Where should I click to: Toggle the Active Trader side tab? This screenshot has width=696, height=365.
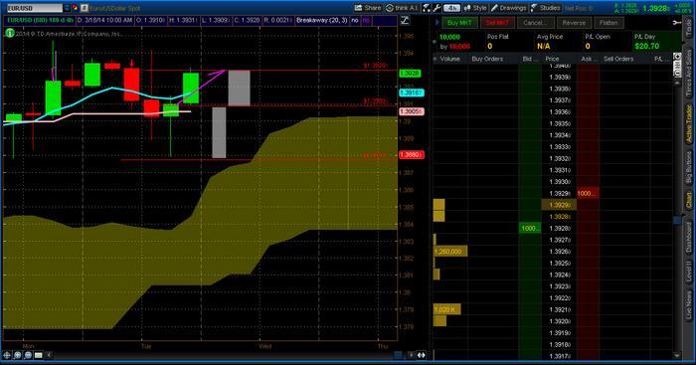click(689, 123)
